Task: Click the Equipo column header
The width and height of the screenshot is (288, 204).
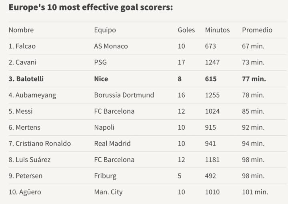Action: (x=105, y=30)
